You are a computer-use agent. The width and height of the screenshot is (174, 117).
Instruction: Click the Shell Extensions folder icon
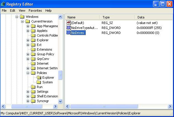click(33, 96)
